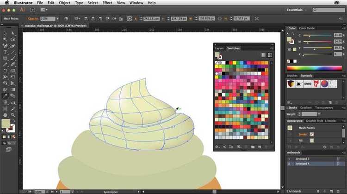Select the Rotate tool
Viewport: 347px width, 194px height.
[x=5, y=71]
